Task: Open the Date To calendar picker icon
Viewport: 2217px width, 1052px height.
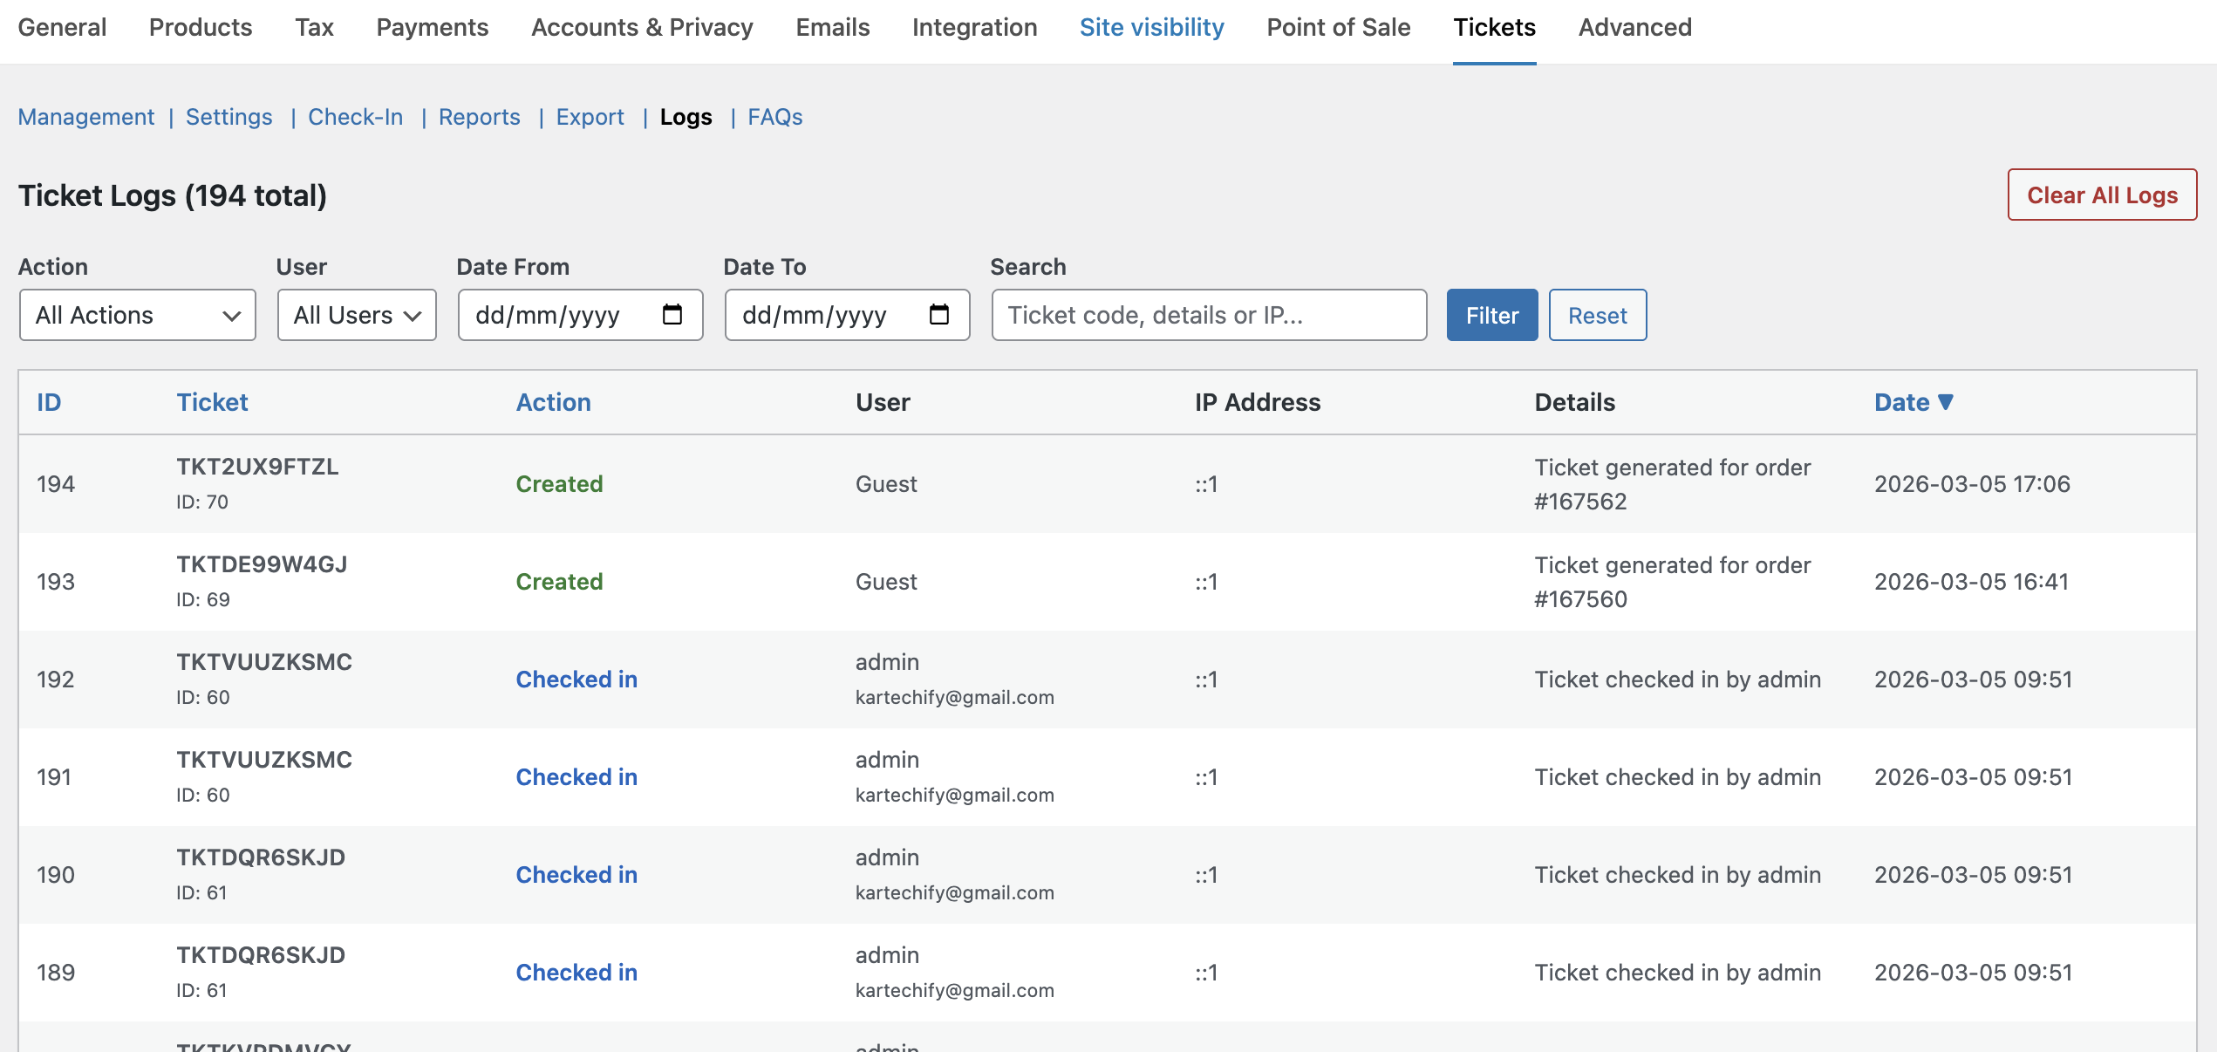Action: (x=939, y=315)
